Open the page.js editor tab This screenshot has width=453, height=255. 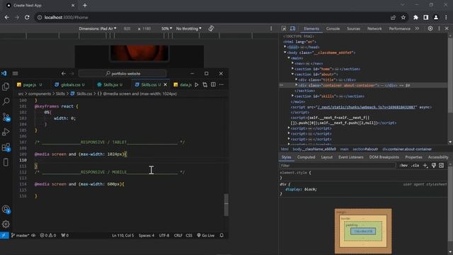30,85
